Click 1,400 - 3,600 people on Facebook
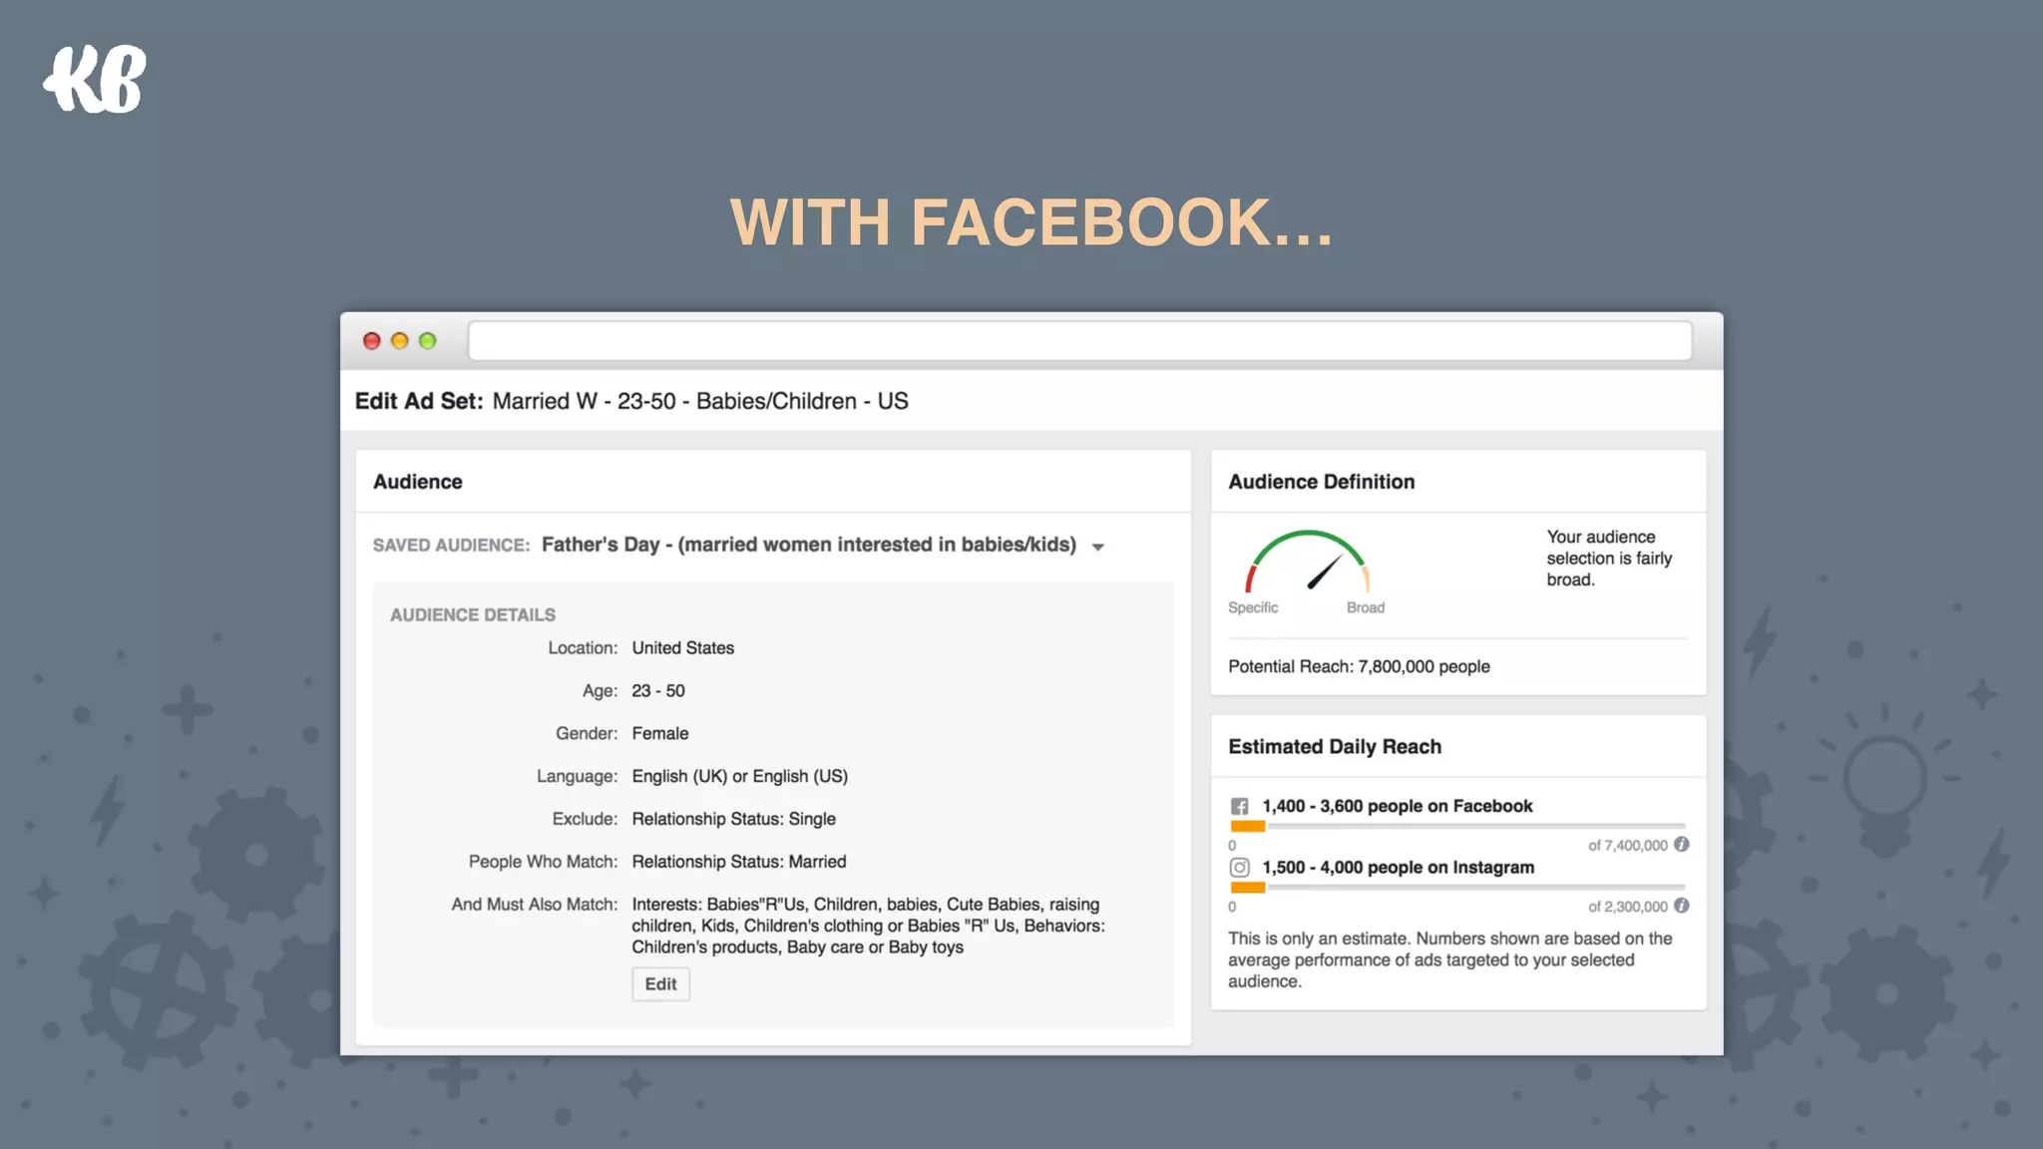Image resolution: width=2043 pixels, height=1149 pixels. [x=1398, y=806]
